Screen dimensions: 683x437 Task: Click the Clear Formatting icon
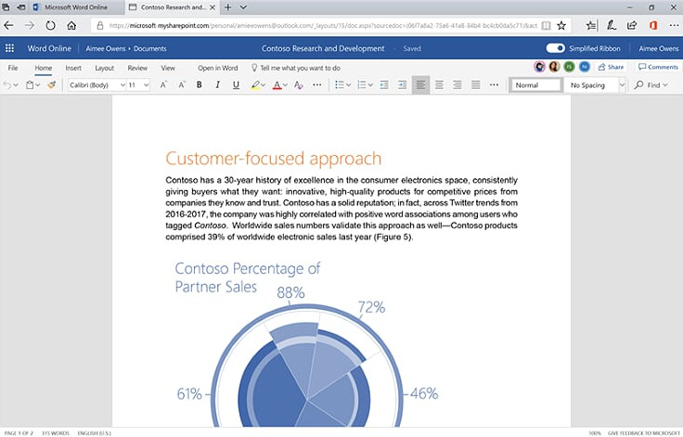point(298,85)
